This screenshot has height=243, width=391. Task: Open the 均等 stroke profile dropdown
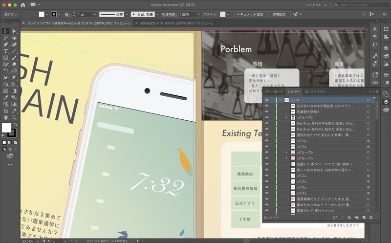[127, 15]
